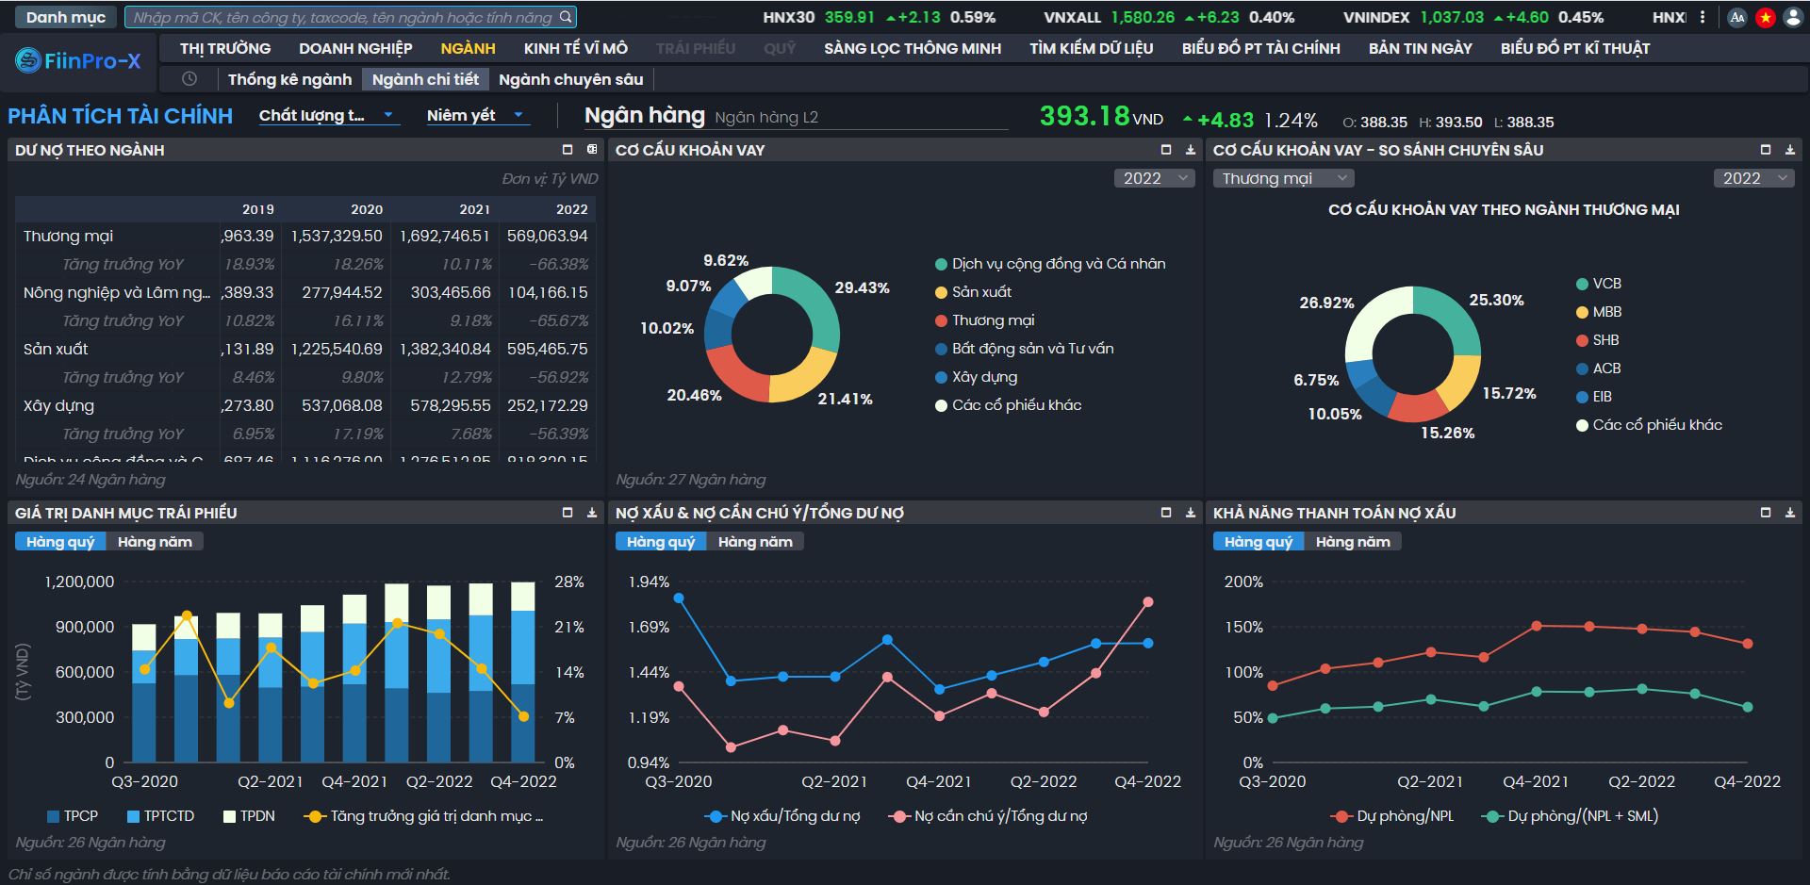
Task: Expand the Niêm yết dropdown
Action: click(x=475, y=116)
